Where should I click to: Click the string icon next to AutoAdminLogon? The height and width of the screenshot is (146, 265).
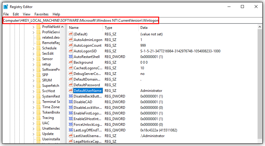tap(71, 40)
